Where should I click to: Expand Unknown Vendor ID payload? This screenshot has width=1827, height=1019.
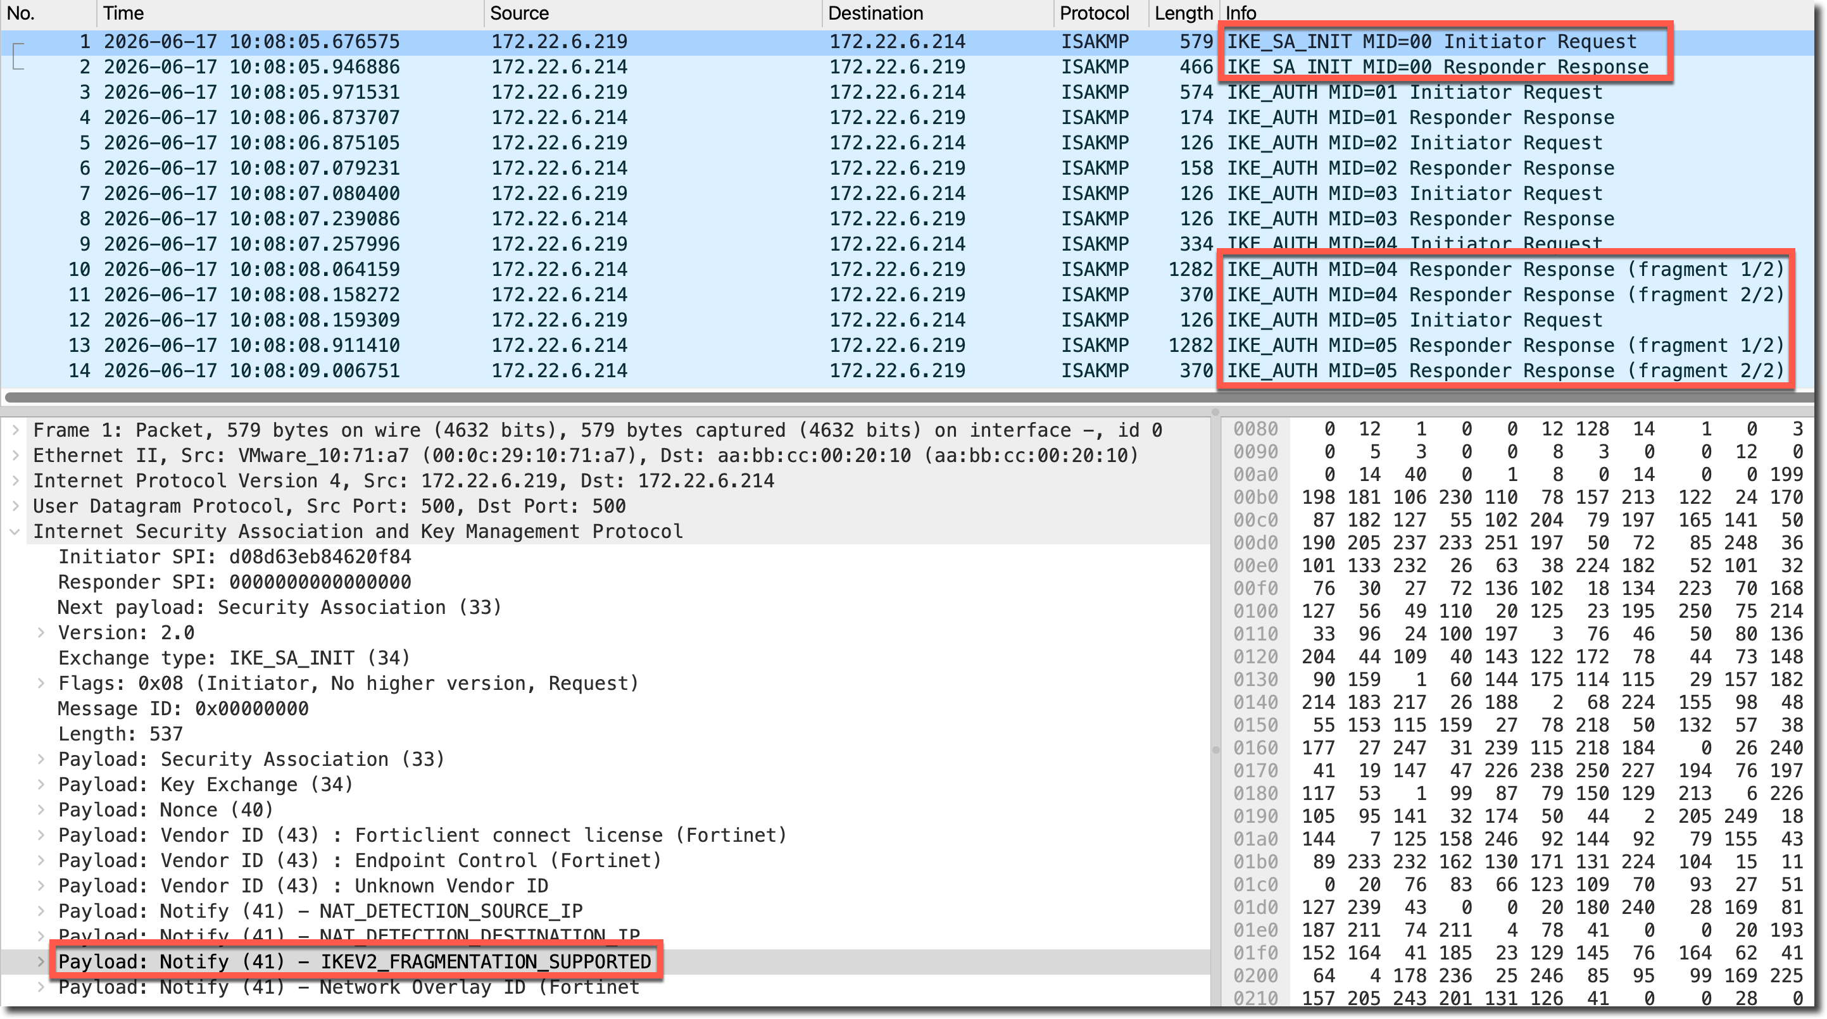point(41,885)
